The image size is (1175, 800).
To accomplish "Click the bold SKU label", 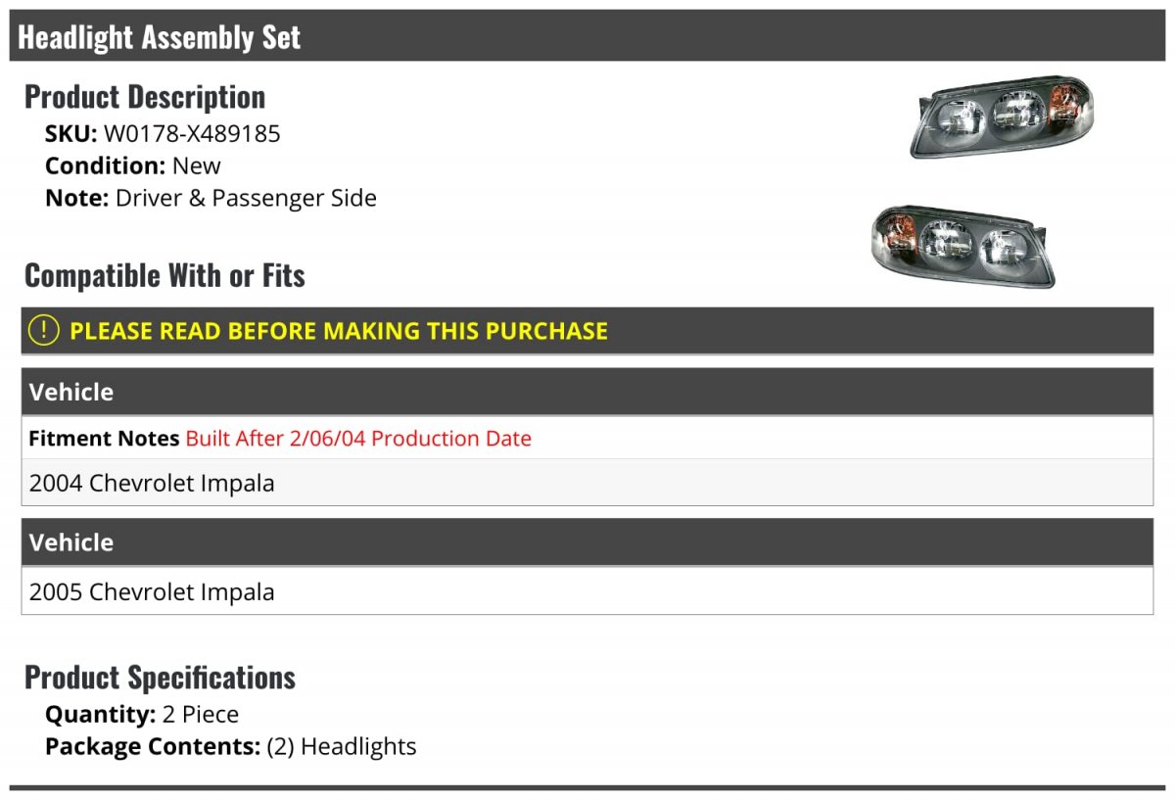I will 70,133.
